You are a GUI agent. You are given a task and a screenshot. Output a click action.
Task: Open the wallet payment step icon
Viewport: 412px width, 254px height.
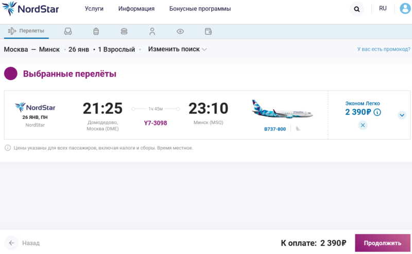[x=208, y=31]
